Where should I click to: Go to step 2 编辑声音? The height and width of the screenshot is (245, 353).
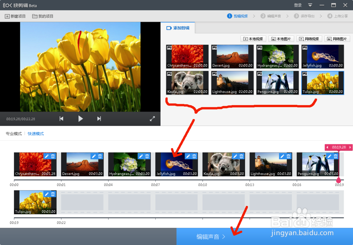[271, 16]
